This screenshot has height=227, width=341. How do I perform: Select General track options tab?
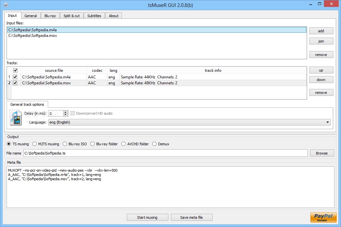(x=27, y=104)
